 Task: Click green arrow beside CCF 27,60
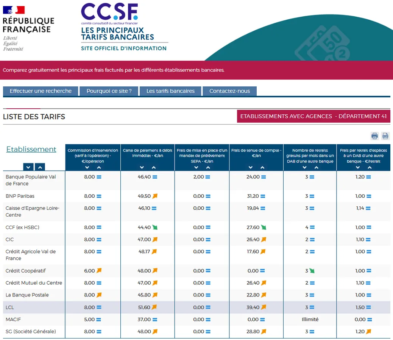[264, 228]
